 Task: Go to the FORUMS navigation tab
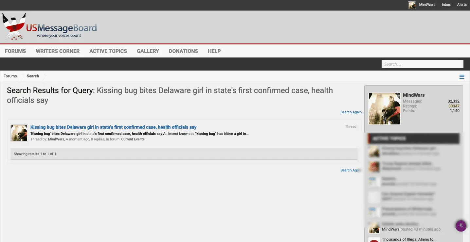pyautogui.click(x=15, y=51)
